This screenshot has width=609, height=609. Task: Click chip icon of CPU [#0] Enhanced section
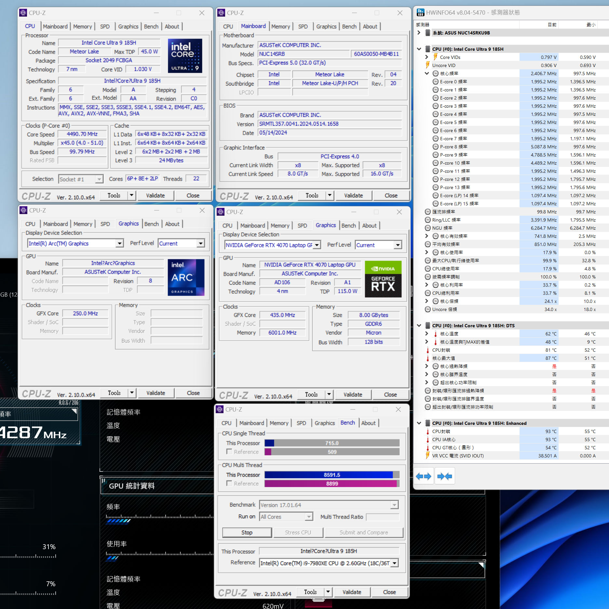428,423
